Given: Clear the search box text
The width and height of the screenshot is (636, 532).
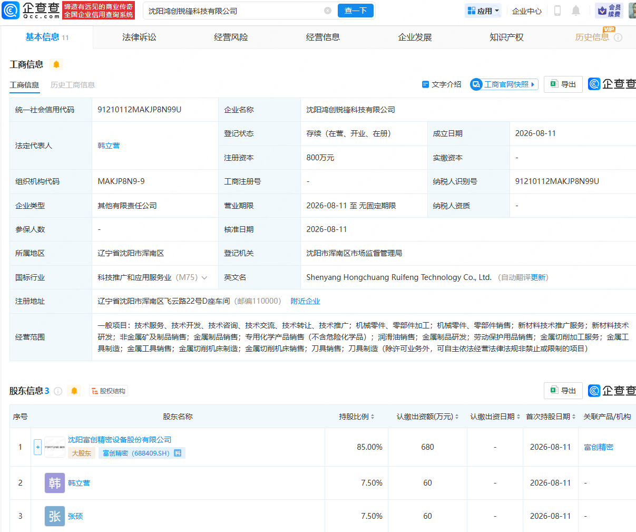Looking at the screenshot, I should tap(328, 11).
